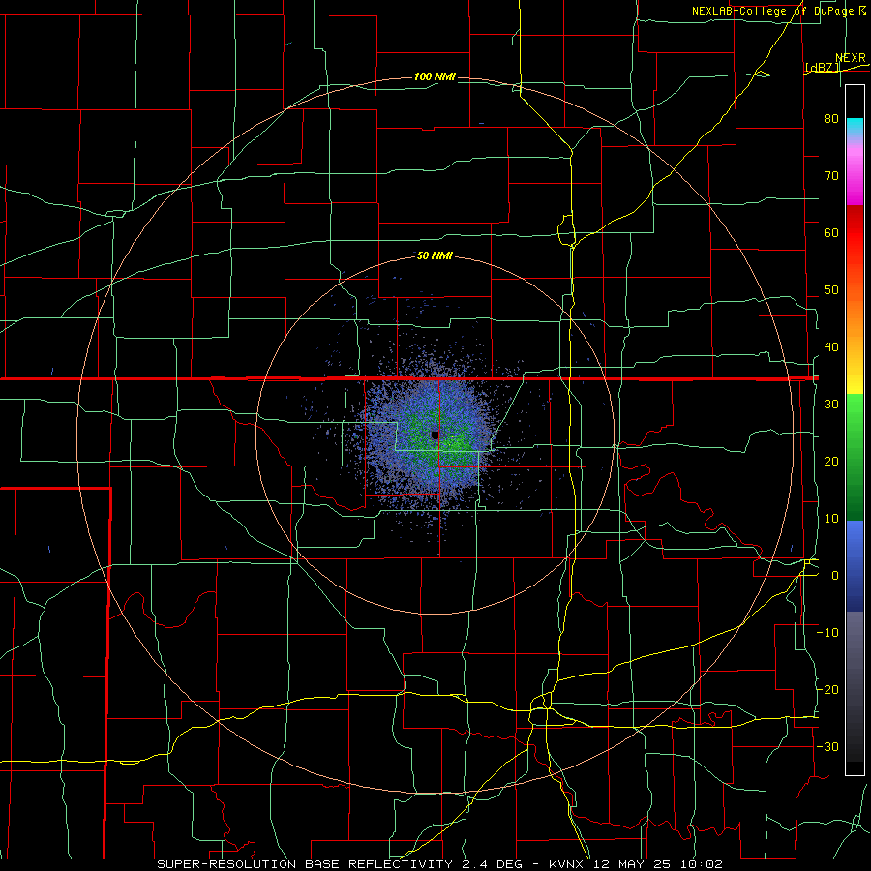Click the 20 value on dBZ scale
Image resolution: width=871 pixels, height=871 pixels.
831,461
